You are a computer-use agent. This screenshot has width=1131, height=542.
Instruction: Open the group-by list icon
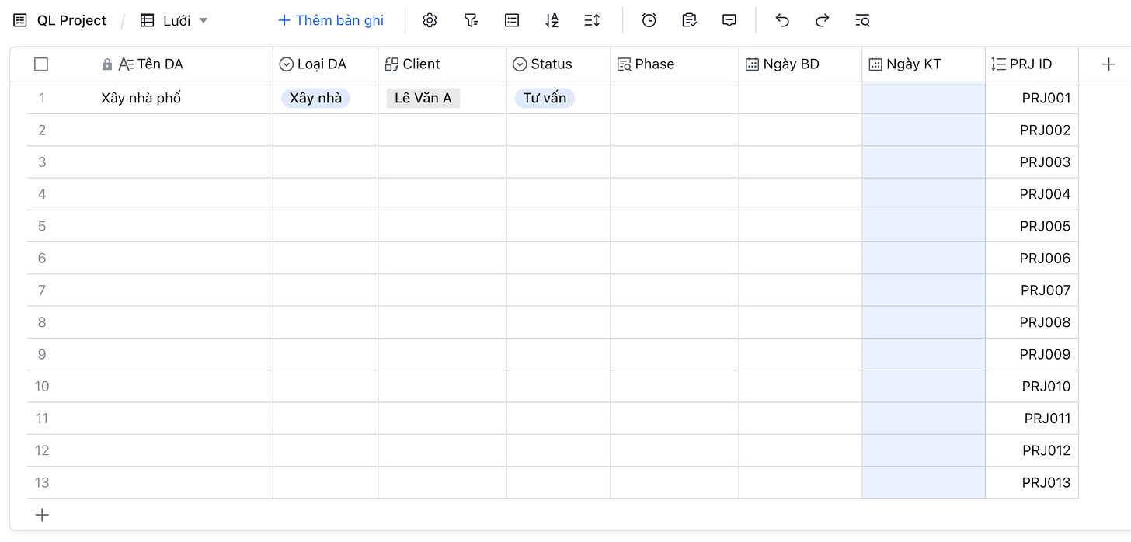[512, 21]
